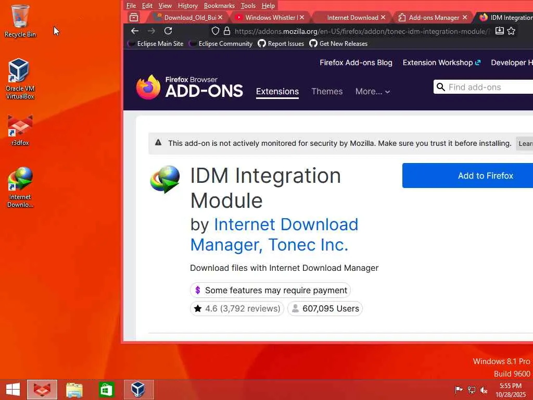Click the Firefox Browser ADD-ONS logo
The height and width of the screenshot is (400, 533).
pos(189,87)
